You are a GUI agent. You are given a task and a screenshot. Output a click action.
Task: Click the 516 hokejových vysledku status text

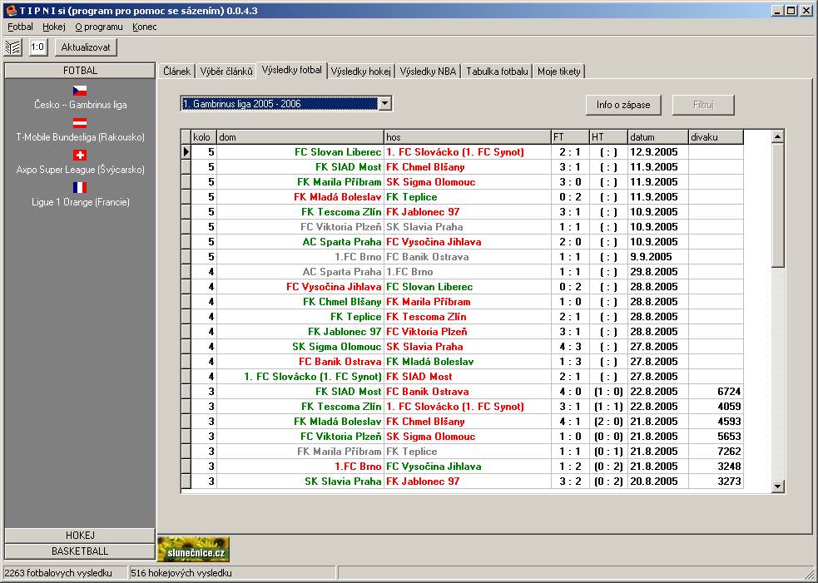[x=181, y=573]
